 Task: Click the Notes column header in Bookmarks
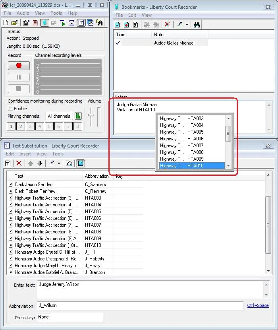(x=180, y=35)
